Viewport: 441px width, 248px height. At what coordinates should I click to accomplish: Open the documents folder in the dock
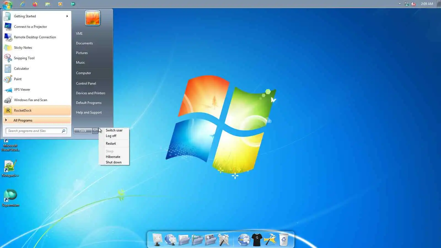[x=184, y=240]
